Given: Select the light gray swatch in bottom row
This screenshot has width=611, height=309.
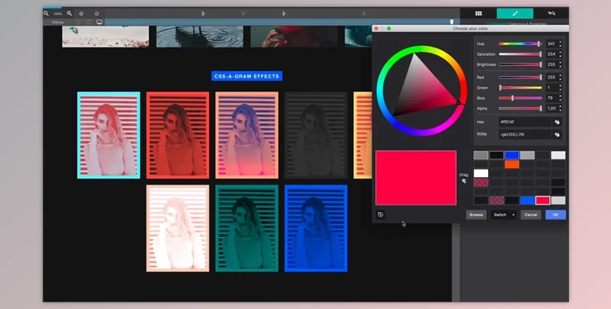Looking at the screenshot, I should click(x=558, y=200).
